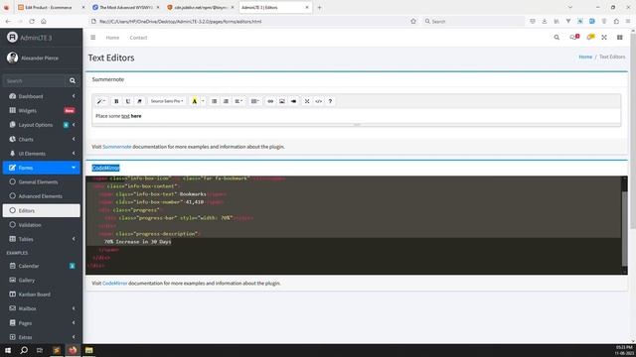Viewport: 636px width, 357px height.
Task: Toggle page fullscreen in navbar
Action: 604,38
